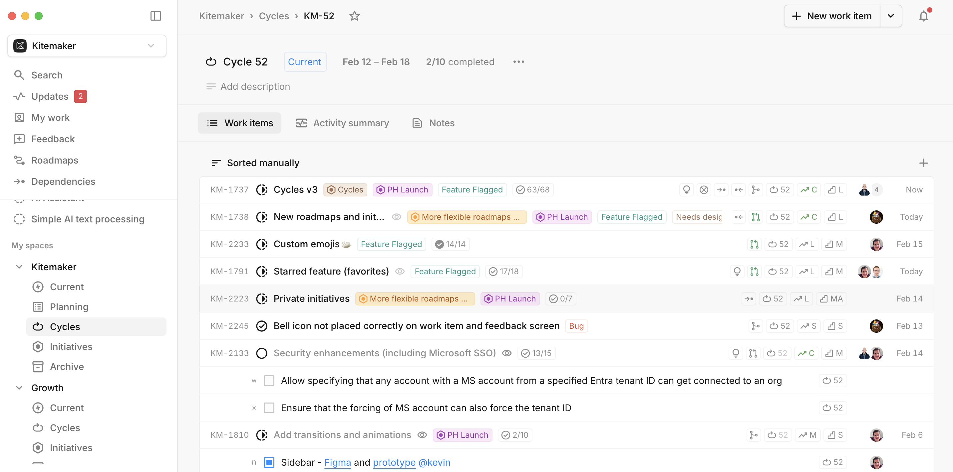The width and height of the screenshot is (953, 472).
Task: Toggle watch eye on Starred feature row
Action: coord(400,272)
